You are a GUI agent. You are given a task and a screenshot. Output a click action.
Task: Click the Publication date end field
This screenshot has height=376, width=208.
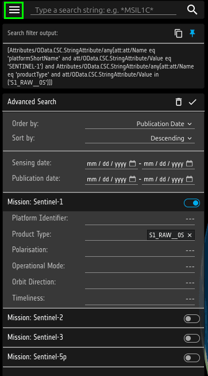[x=168, y=180]
